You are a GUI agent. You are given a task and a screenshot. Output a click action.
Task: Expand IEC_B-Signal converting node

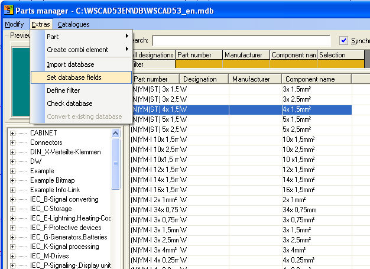coord(13,199)
